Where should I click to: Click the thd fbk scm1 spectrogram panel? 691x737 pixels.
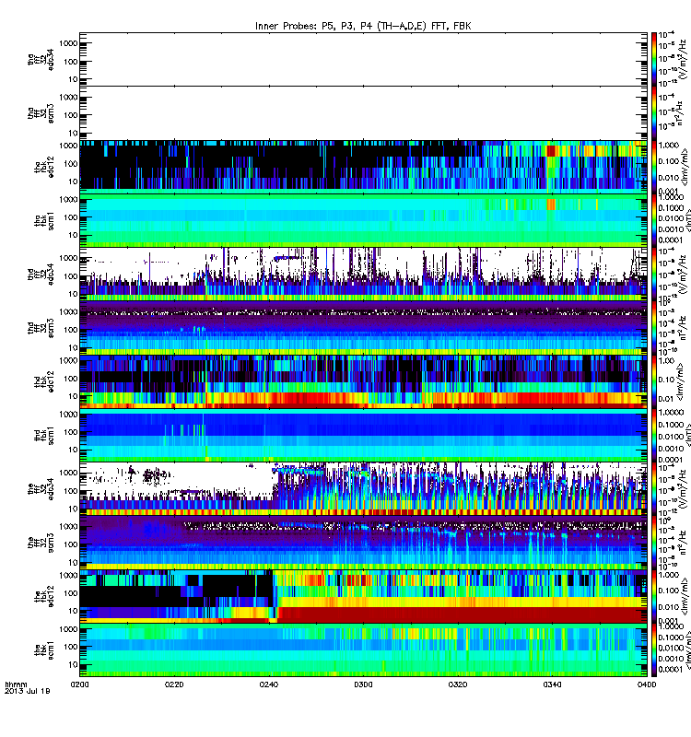pos(363,435)
